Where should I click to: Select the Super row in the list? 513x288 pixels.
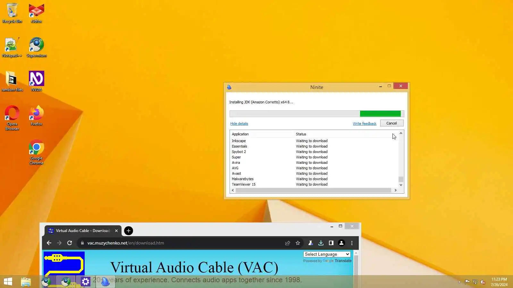(314, 157)
